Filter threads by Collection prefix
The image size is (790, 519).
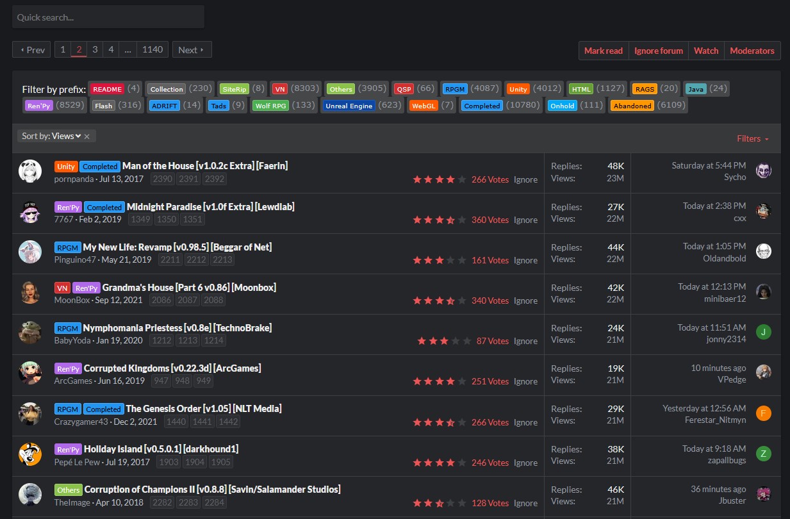click(x=167, y=89)
